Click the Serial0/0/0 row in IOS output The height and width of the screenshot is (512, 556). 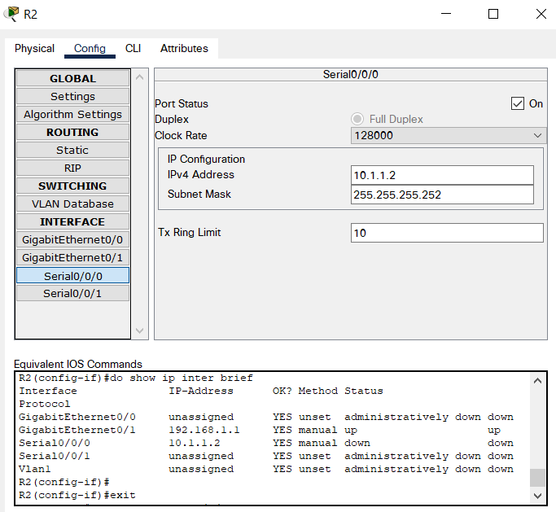click(x=266, y=443)
